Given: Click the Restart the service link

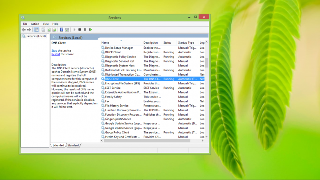Looking at the screenshot, I should [56, 54].
